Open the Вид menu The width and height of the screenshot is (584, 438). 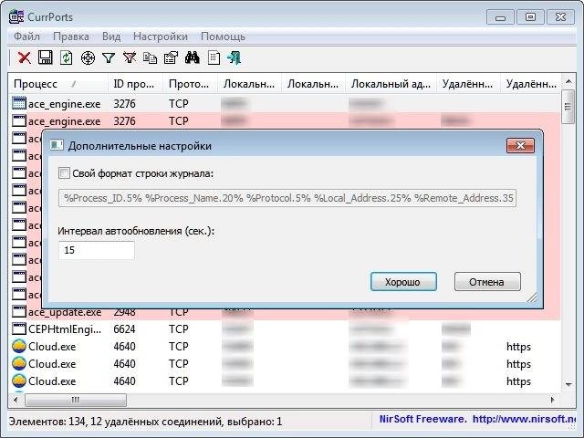tap(111, 36)
